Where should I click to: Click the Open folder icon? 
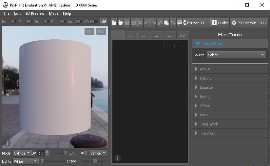121,23
